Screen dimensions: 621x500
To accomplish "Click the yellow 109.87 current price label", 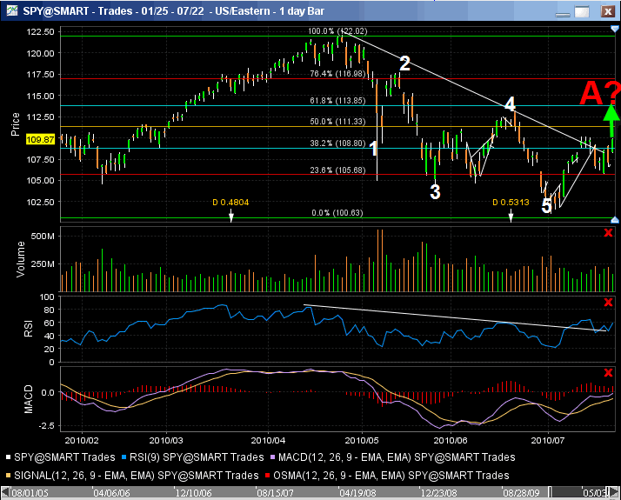I will click(40, 139).
